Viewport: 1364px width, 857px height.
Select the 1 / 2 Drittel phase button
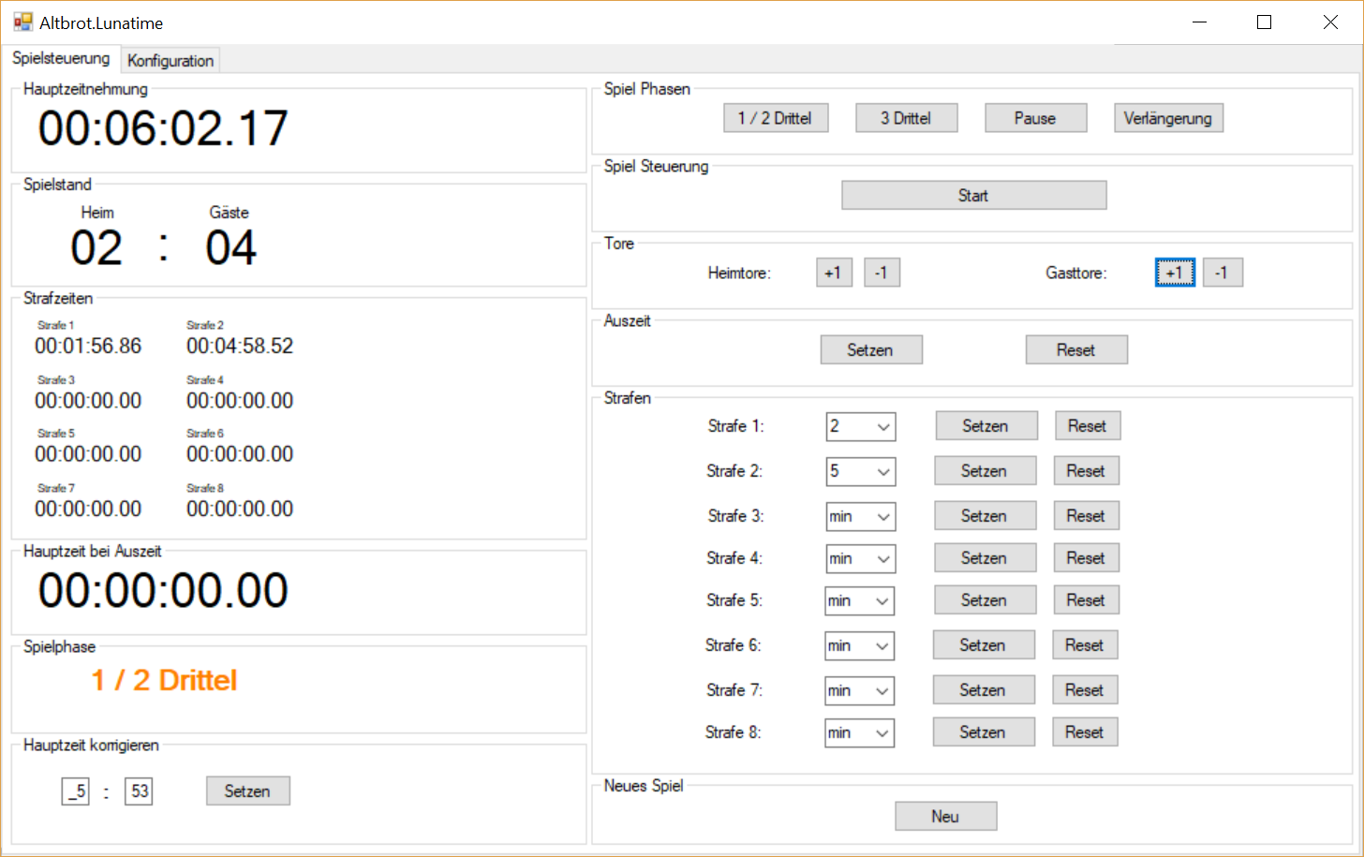[775, 118]
